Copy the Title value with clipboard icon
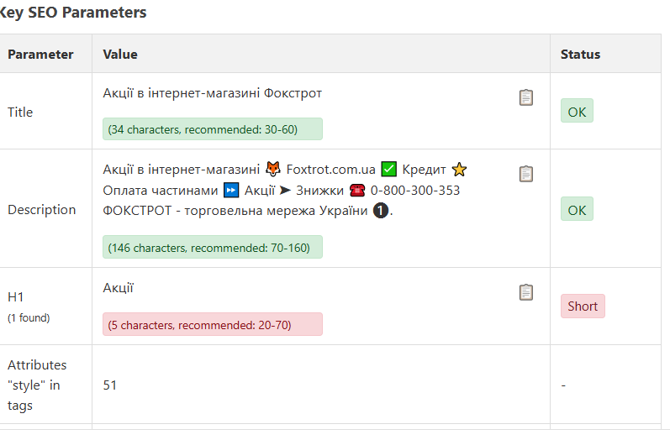670x440 pixels. pyautogui.click(x=526, y=97)
